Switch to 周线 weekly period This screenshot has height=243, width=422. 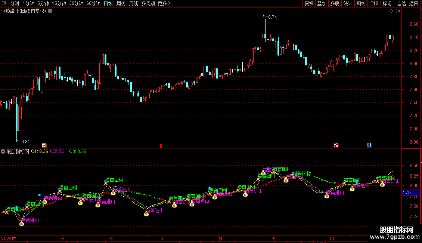point(121,3)
